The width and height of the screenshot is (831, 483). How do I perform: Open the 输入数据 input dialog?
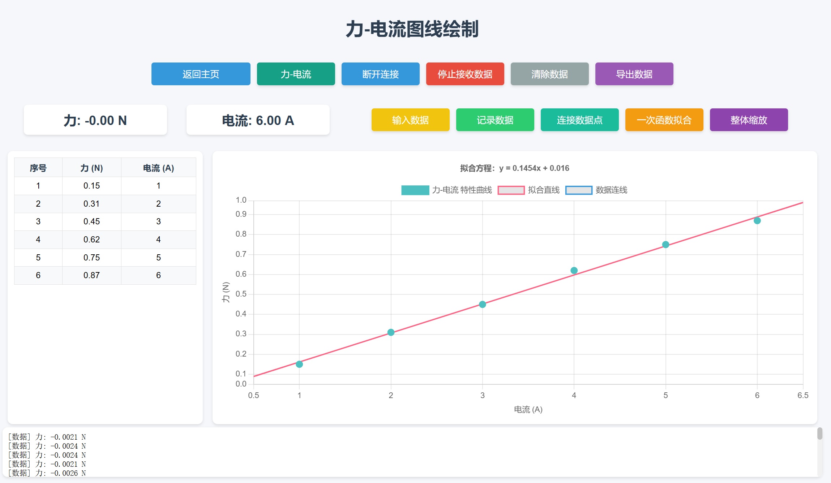pos(410,120)
